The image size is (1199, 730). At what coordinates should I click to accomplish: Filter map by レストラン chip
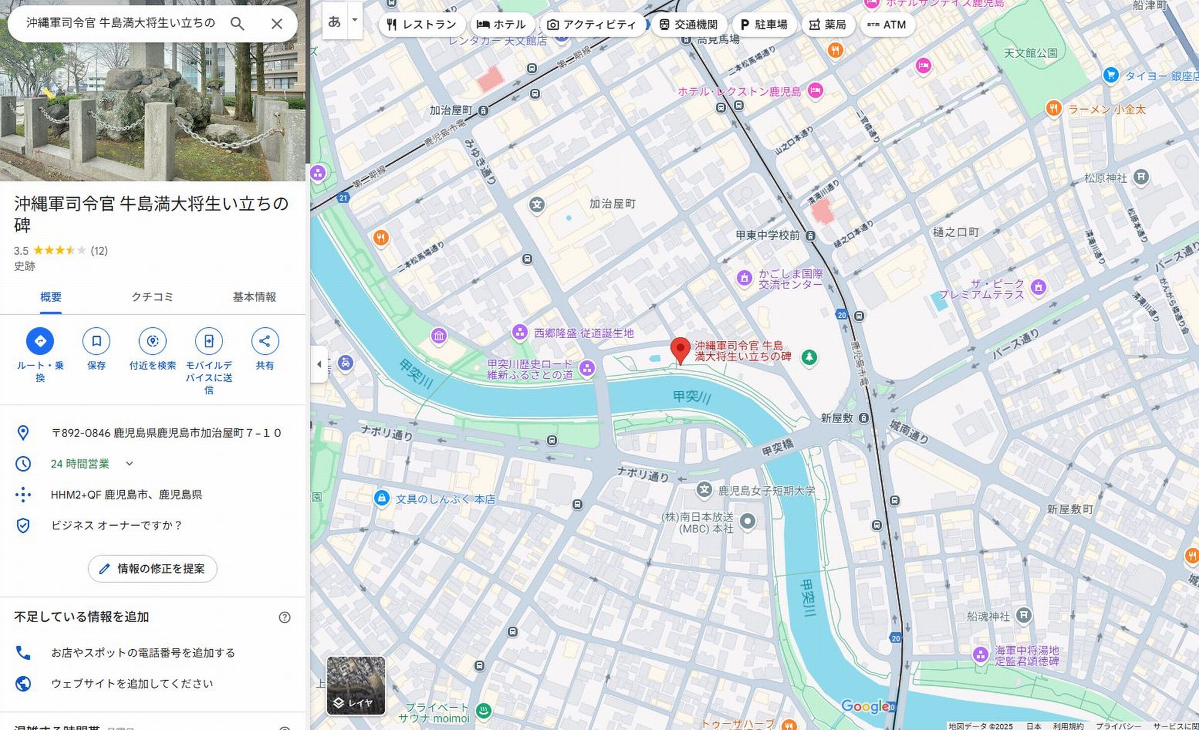click(423, 25)
